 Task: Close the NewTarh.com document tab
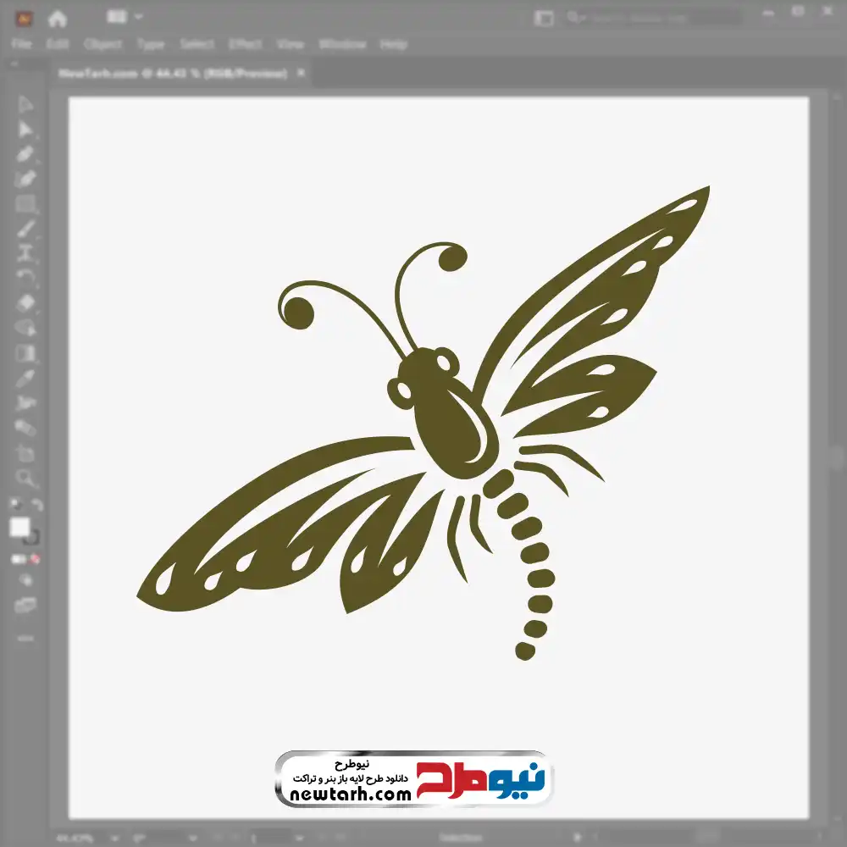(300, 74)
